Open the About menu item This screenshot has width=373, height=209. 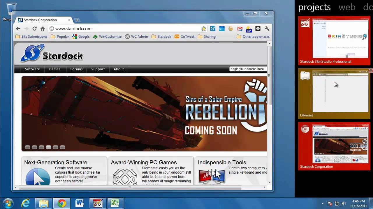(x=119, y=69)
